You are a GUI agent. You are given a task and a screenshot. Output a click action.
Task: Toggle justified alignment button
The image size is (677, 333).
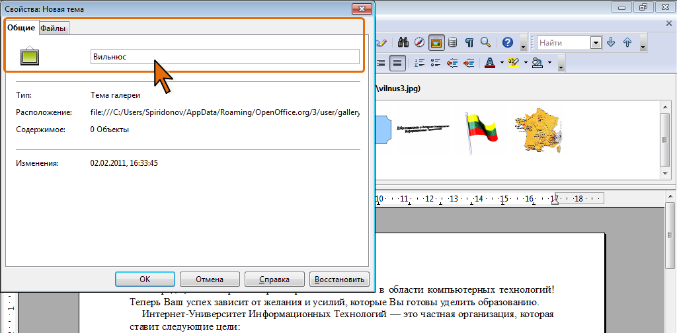click(397, 63)
